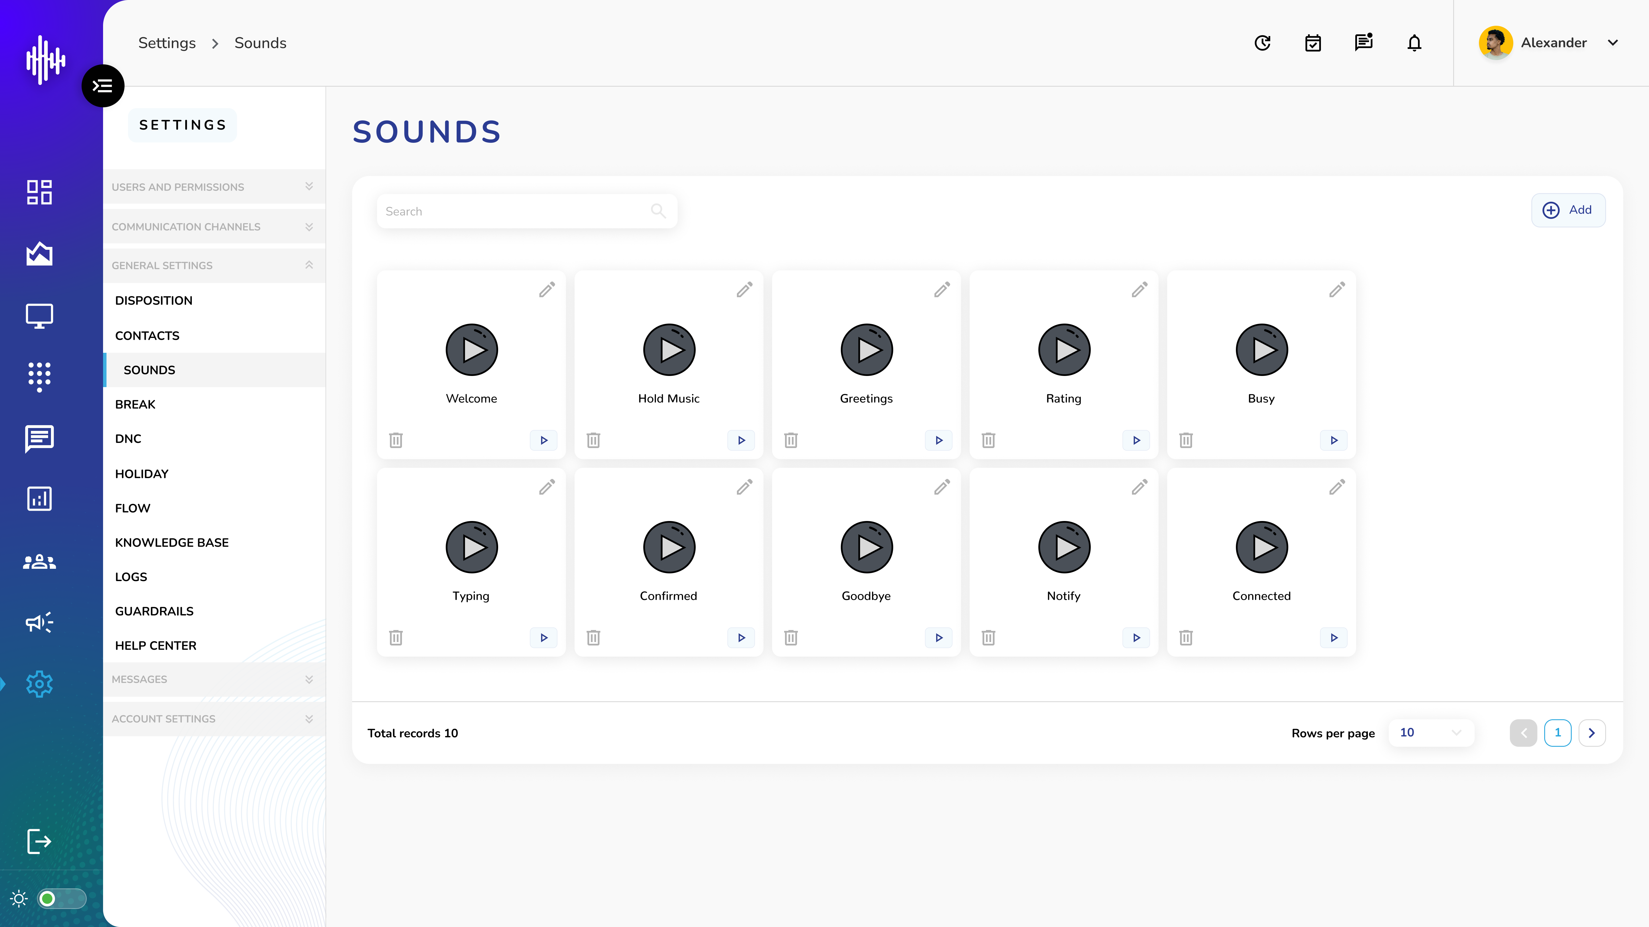
Task: Click the large Greetings play thumbnail
Action: pyautogui.click(x=867, y=350)
